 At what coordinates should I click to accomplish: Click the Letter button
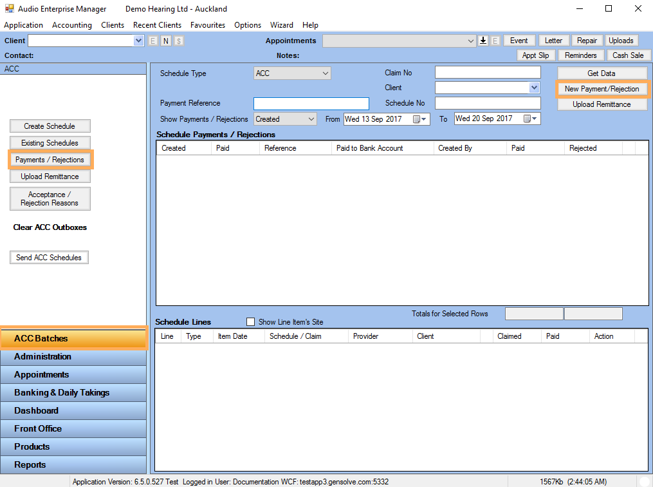click(553, 41)
